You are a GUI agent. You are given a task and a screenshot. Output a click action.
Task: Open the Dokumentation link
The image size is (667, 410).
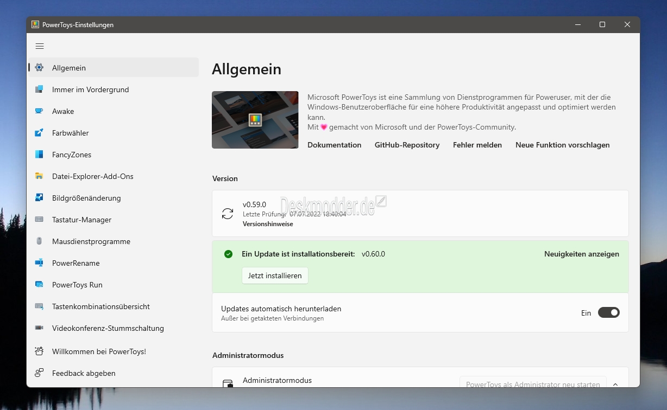tap(334, 145)
